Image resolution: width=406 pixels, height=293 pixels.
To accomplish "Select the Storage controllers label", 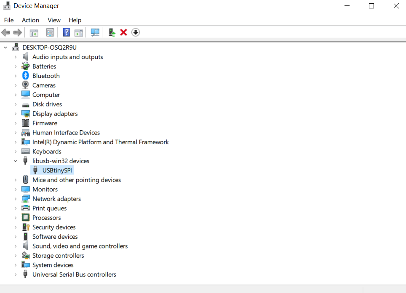I will [x=58, y=256].
